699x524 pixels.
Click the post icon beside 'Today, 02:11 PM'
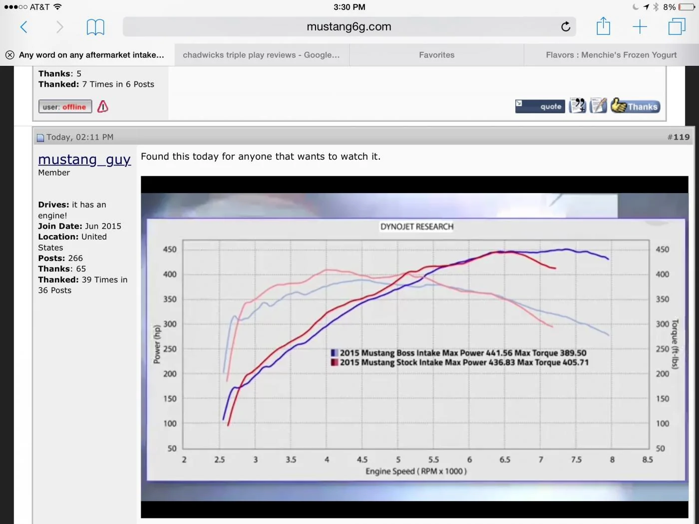click(40, 138)
